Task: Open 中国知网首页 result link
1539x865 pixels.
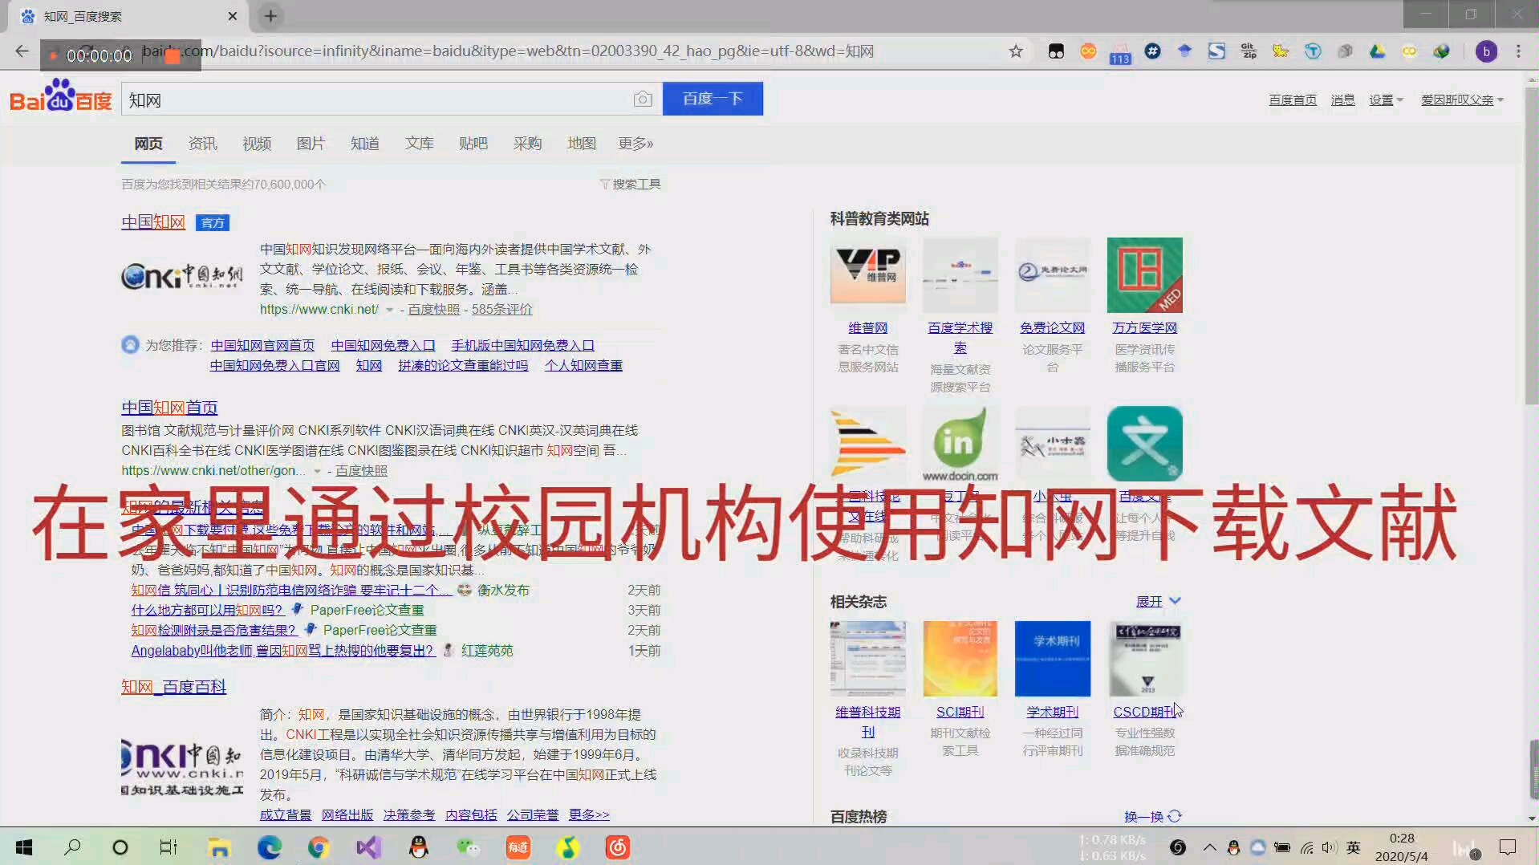Action: coord(169,408)
